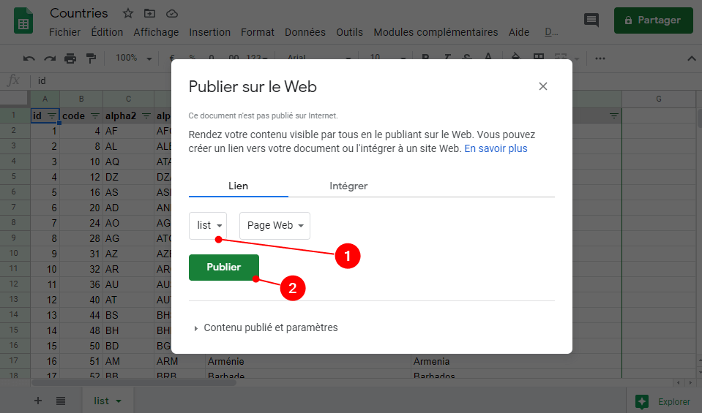Select the paint format roller icon
Image resolution: width=702 pixels, height=413 pixels.
pos(91,58)
